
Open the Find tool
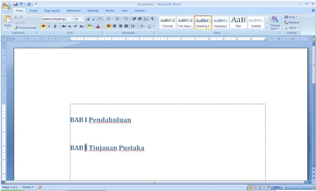[291, 17]
